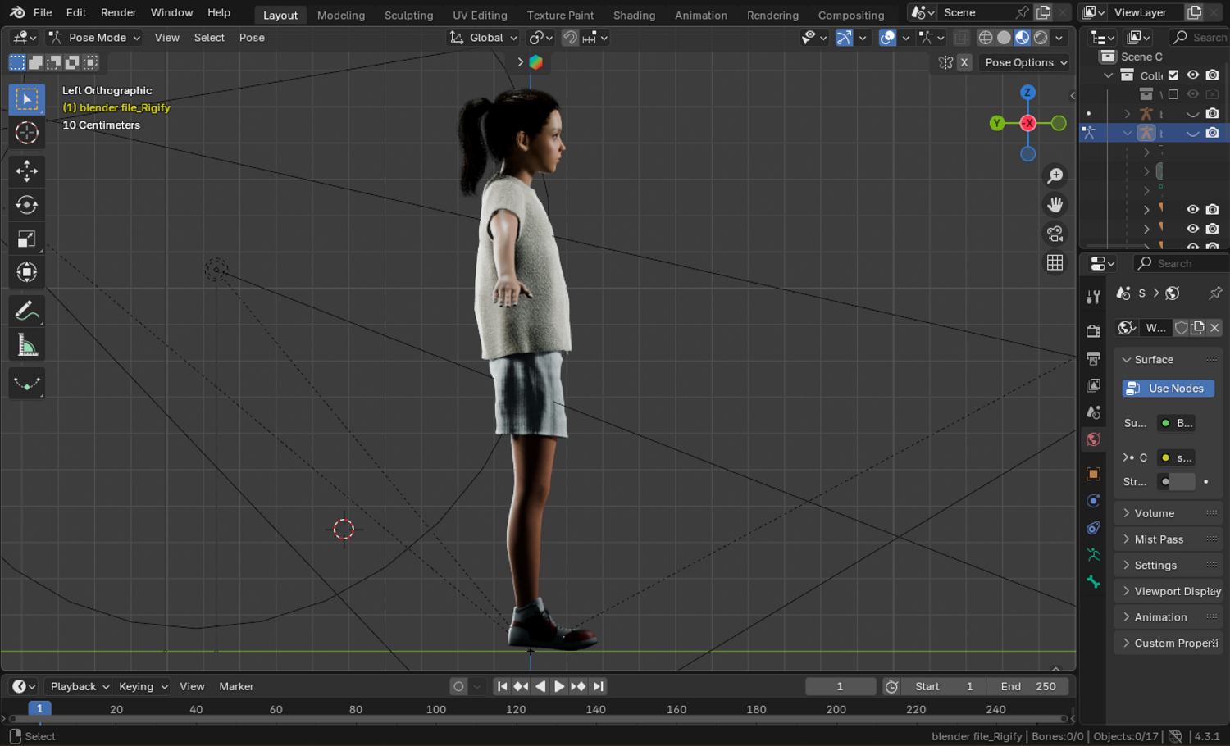Click the pan view hand icon
Screen dimensions: 1230x746
pyautogui.click(x=1055, y=204)
